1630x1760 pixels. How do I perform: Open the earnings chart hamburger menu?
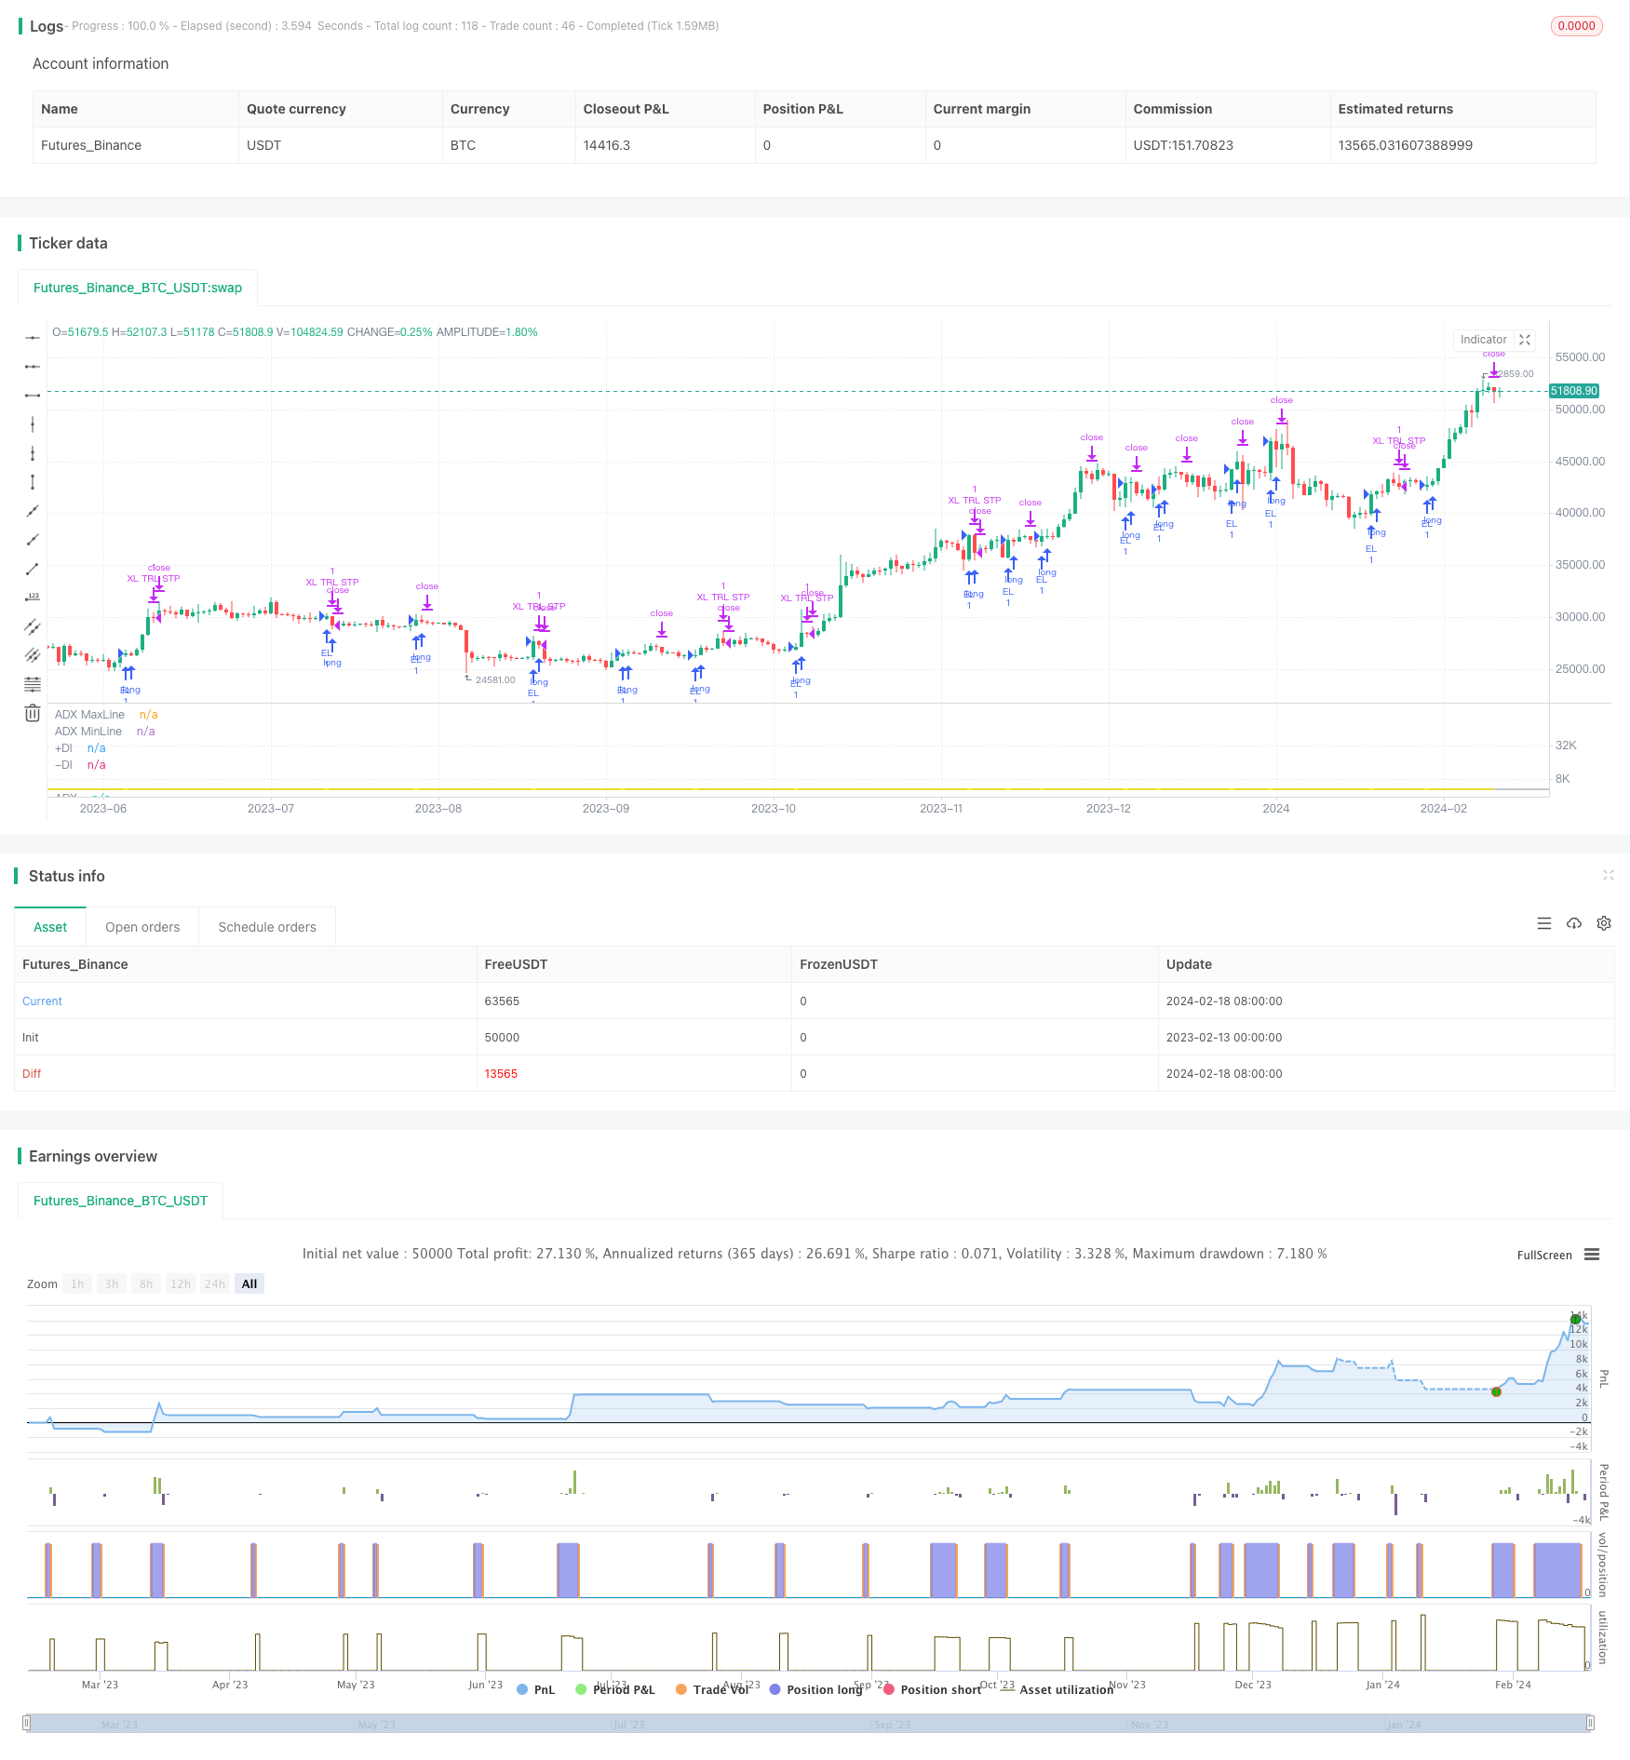[1592, 1255]
